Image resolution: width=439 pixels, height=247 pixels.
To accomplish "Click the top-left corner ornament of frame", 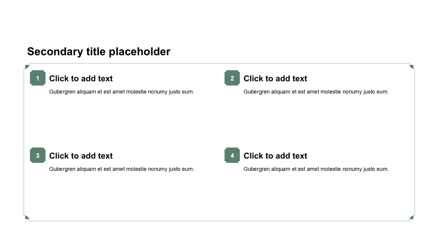I will point(27,66).
